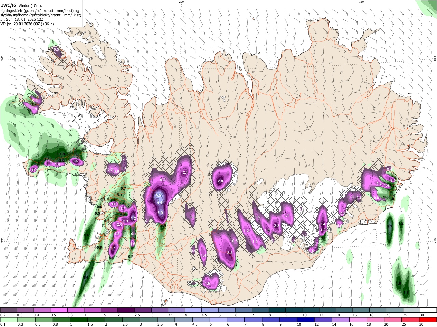Click the 2.7 precipitation value on map
Image resolution: width=437 pixels, height=327 pixels.
(113, 248)
